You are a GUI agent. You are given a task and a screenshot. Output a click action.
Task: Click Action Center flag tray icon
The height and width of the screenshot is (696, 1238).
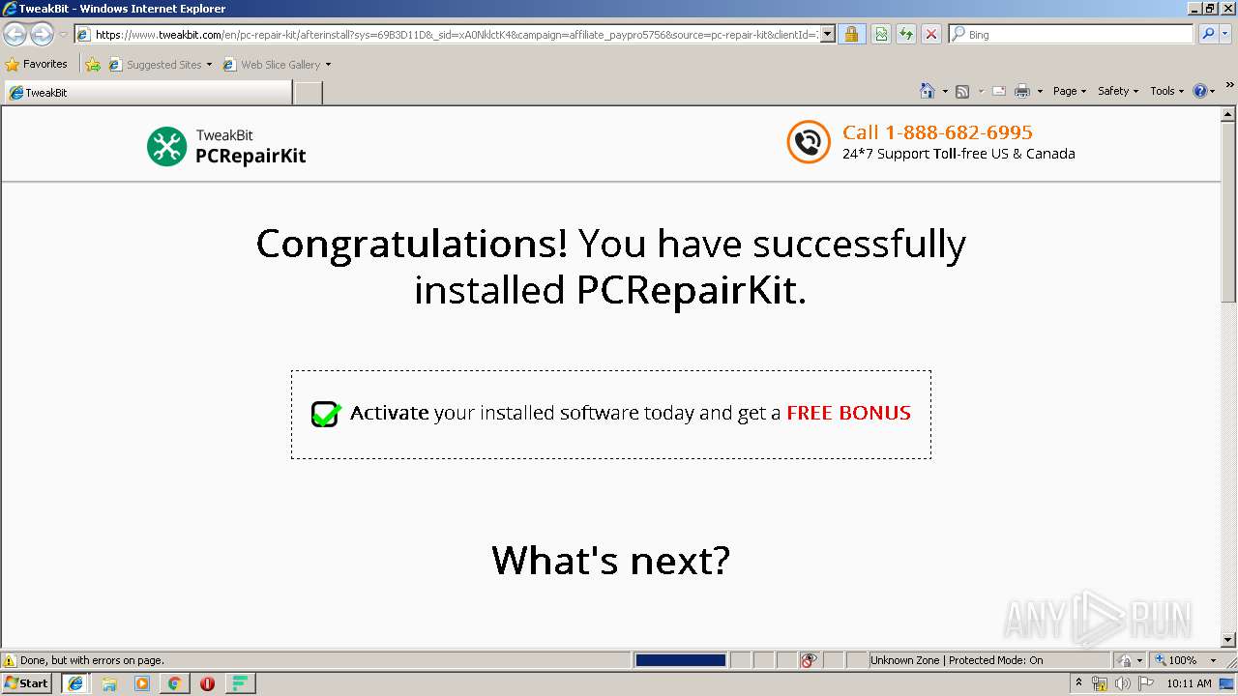point(1146,683)
